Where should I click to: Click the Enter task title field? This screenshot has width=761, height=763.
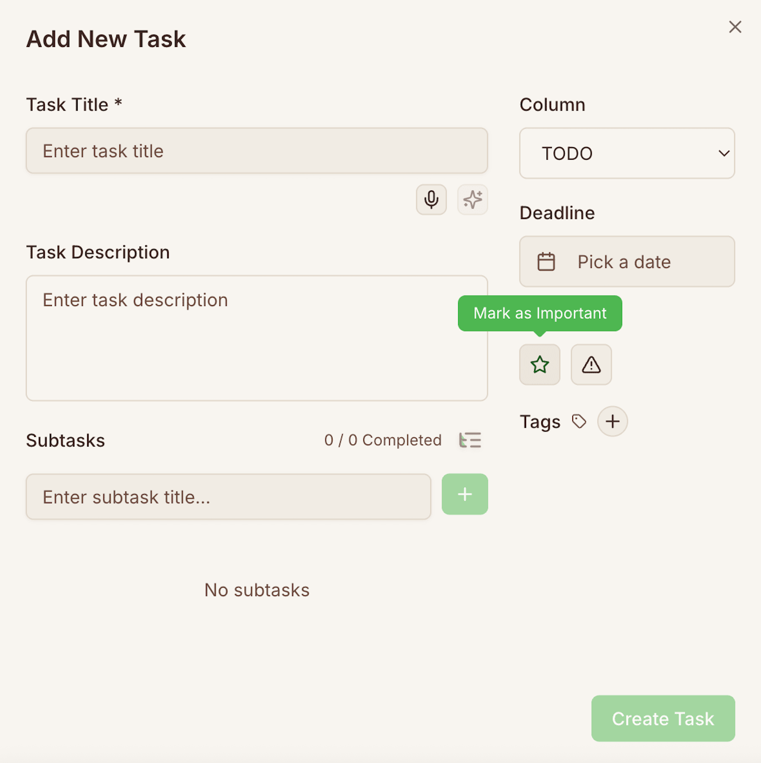tap(257, 151)
